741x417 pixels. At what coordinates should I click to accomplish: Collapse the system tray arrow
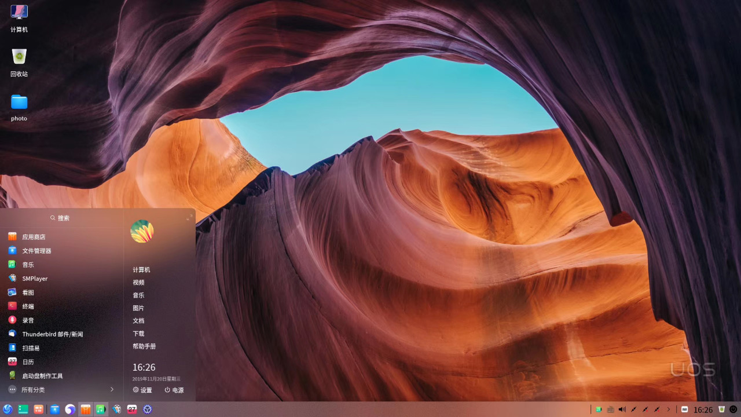tap(669, 409)
